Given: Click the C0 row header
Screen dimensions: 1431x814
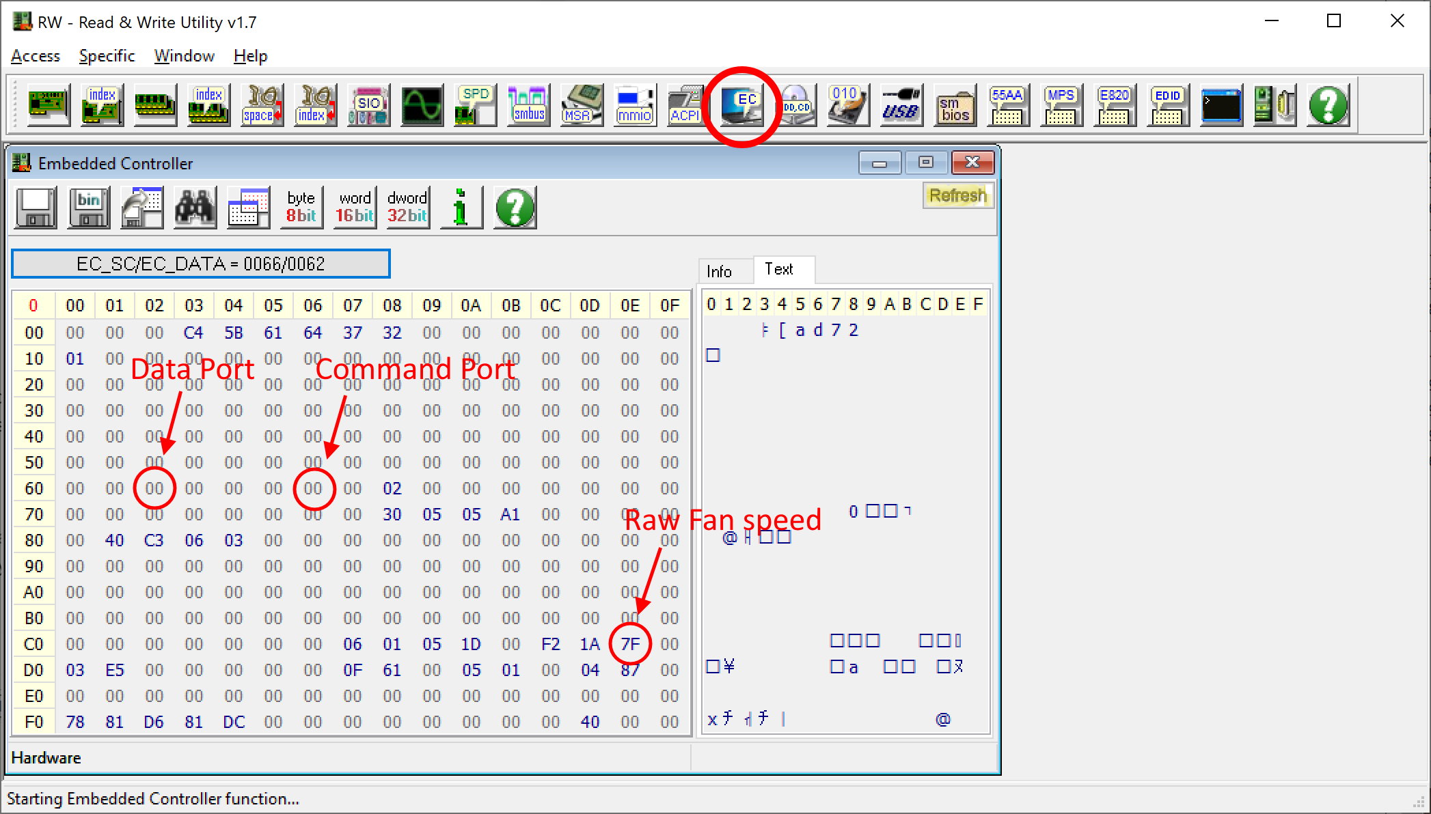Looking at the screenshot, I should pyautogui.click(x=33, y=644).
